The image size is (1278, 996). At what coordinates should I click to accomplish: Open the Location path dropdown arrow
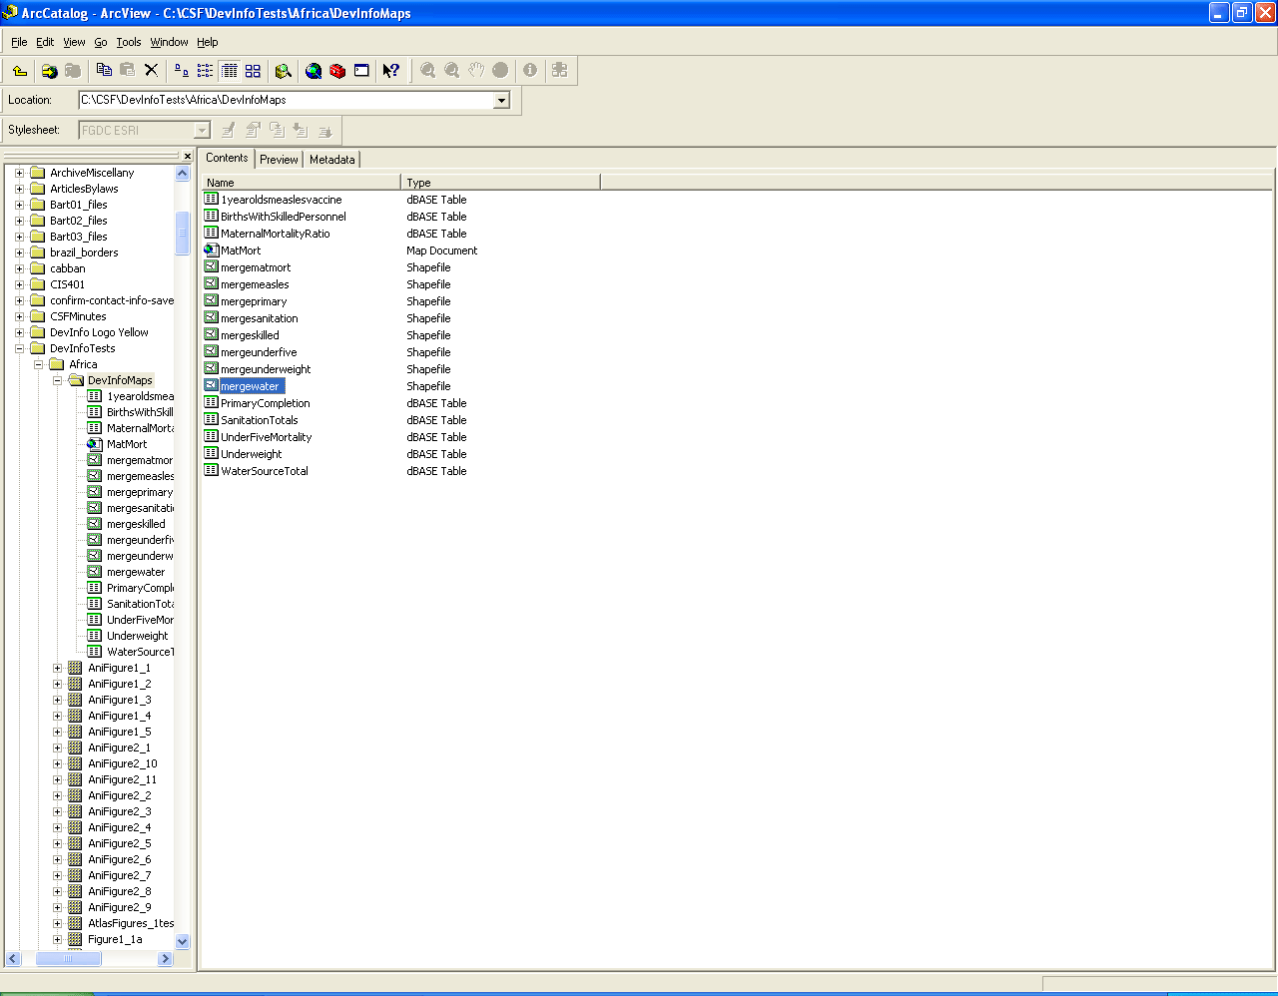[501, 100]
